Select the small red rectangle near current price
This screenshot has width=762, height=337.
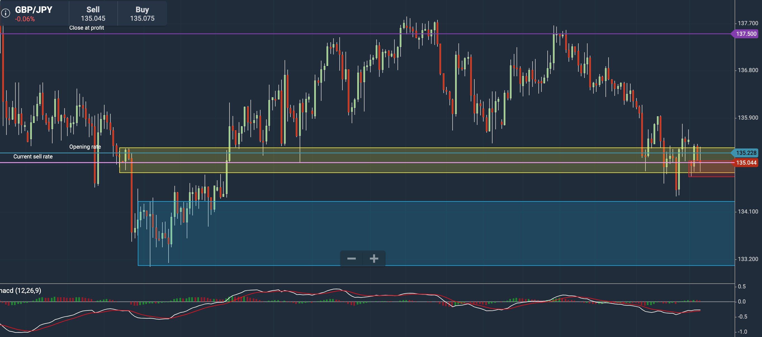pos(711,169)
